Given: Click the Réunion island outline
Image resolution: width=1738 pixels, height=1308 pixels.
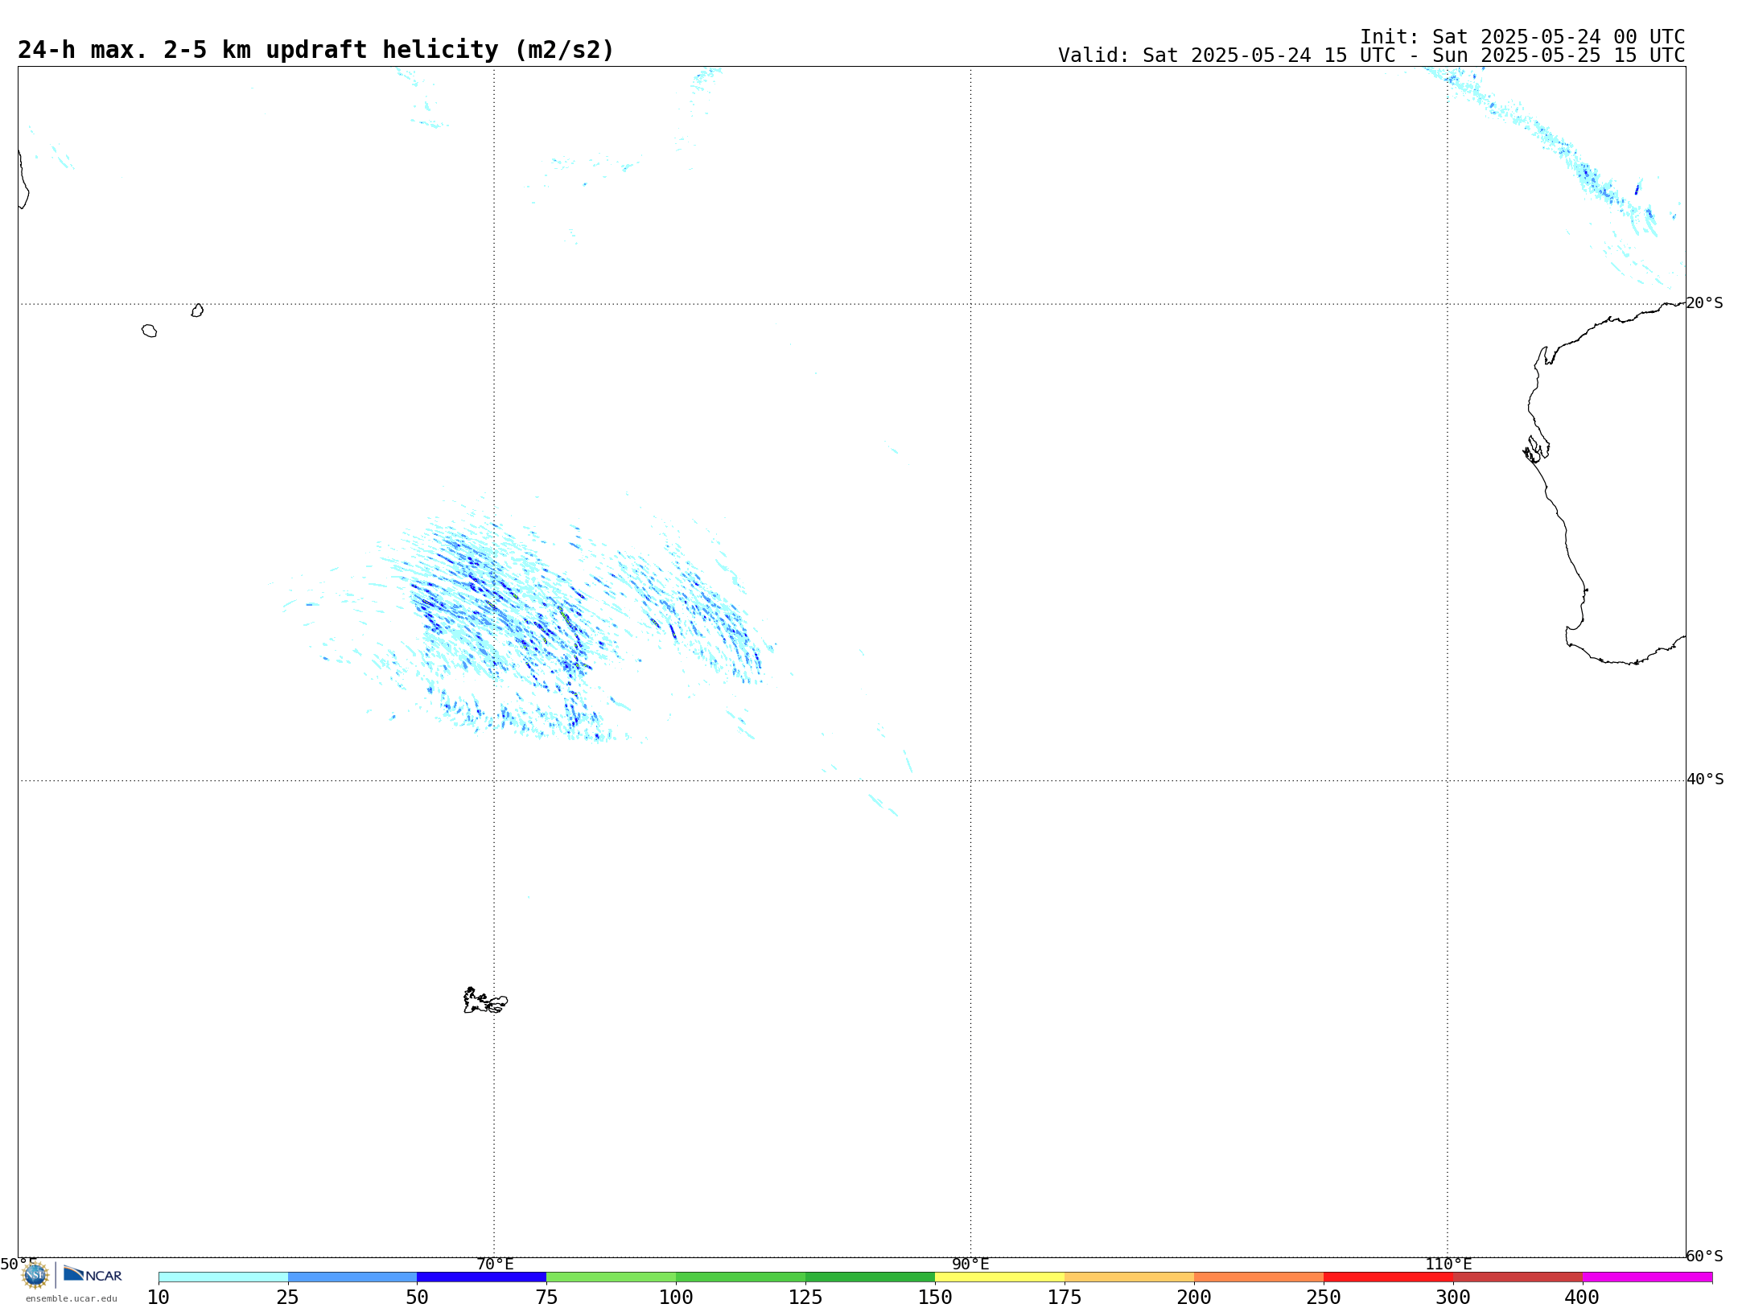Looking at the screenshot, I should [x=149, y=331].
